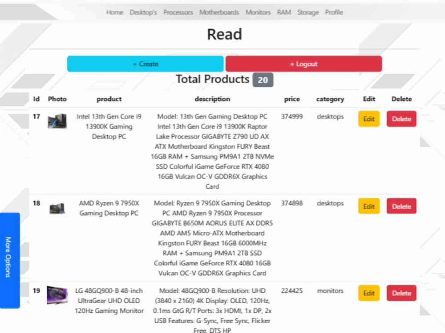Click the price cell 224425
Image resolution: width=445 pixels, height=333 pixels.
click(292, 290)
